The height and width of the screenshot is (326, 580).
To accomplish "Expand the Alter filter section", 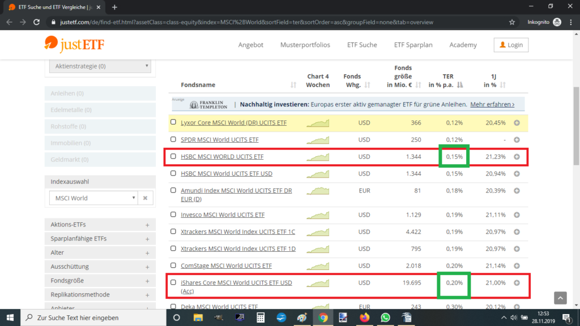I will [100, 253].
